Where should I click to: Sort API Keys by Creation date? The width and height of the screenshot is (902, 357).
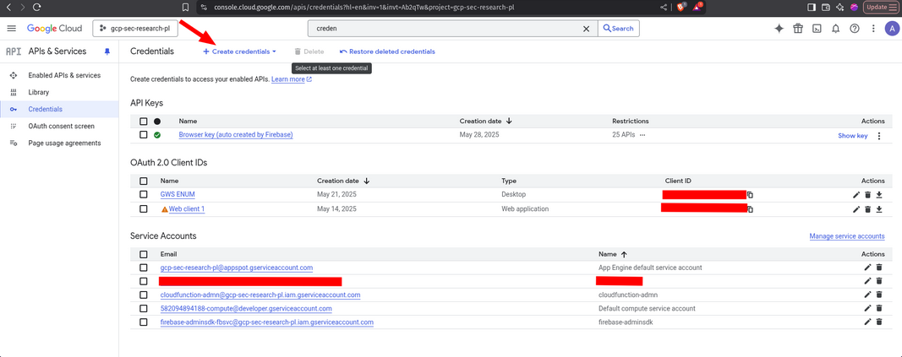coord(486,121)
